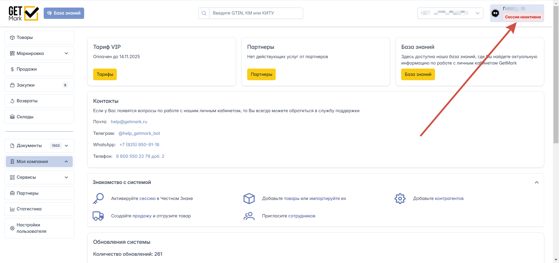Viewport: 559px width, 263px height.
Task: Click the key icon for session activation
Action: click(98, 198)
